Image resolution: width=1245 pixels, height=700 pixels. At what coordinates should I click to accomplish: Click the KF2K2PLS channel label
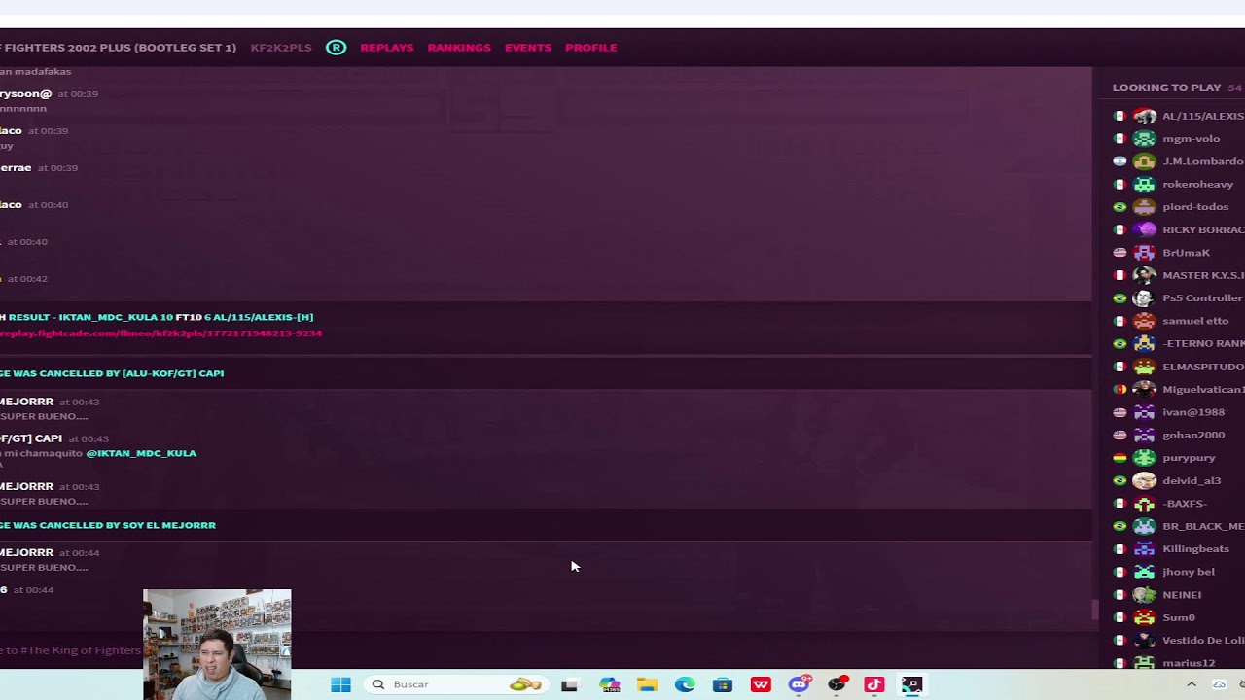tap(281, 48)
